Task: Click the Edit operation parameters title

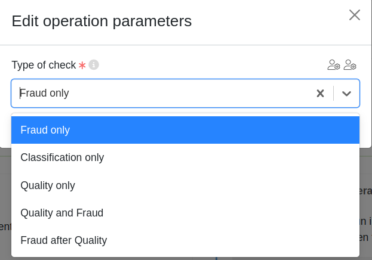Action: click(x=102, y=21)
